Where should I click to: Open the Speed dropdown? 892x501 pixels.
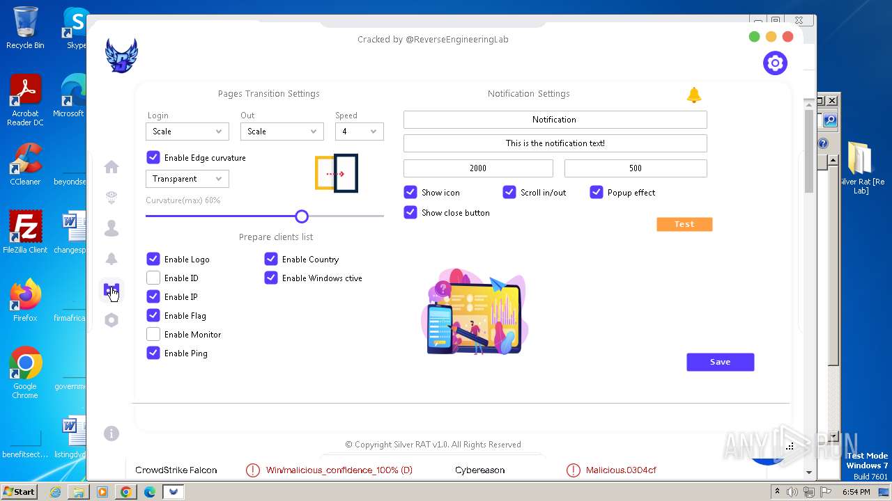click(x=360, y=132)
